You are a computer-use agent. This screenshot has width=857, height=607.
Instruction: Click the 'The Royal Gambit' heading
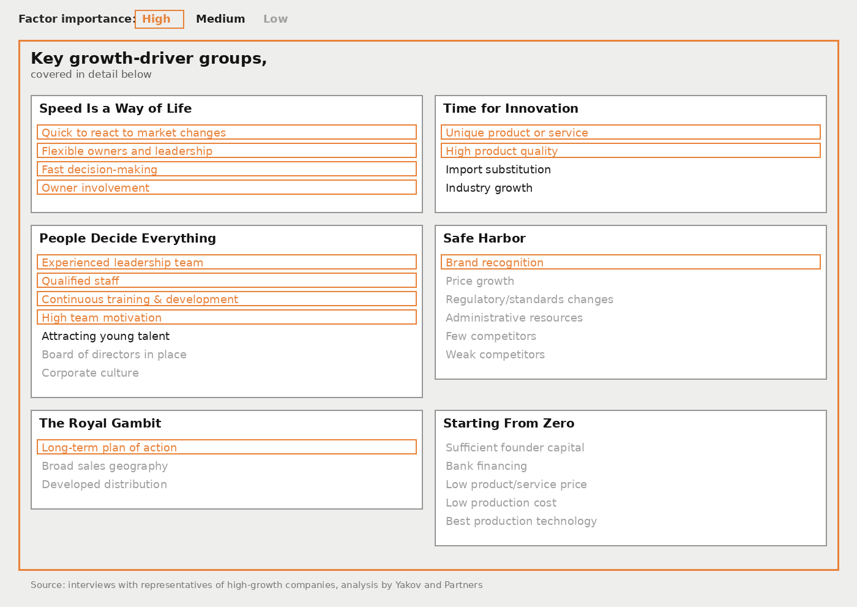100,423
